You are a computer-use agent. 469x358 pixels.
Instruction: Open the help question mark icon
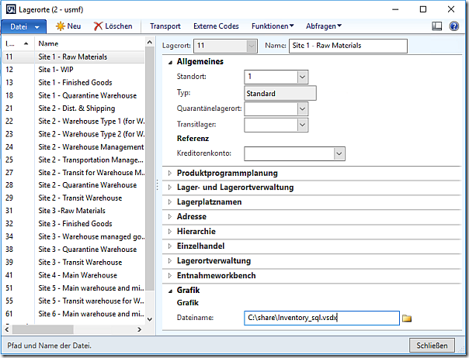[453, 26]
